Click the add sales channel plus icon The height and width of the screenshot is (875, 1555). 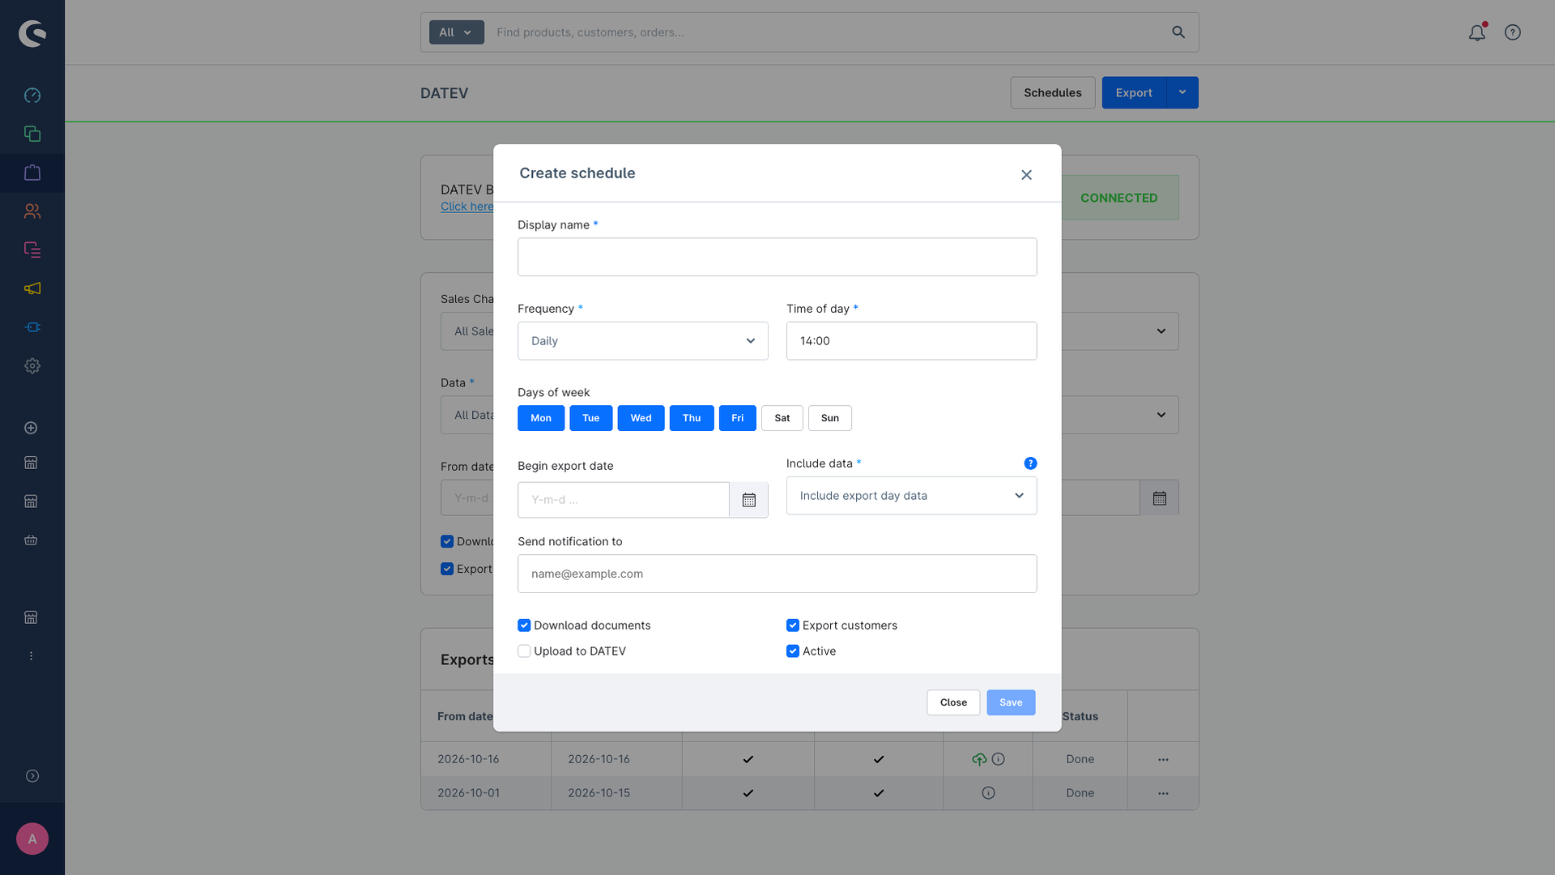click(31, 428)
